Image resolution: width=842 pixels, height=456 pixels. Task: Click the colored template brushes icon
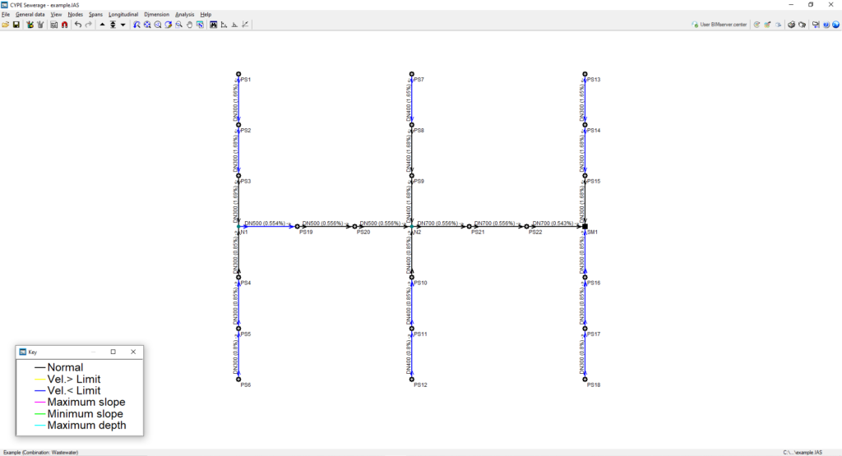(x=30, y=25)
